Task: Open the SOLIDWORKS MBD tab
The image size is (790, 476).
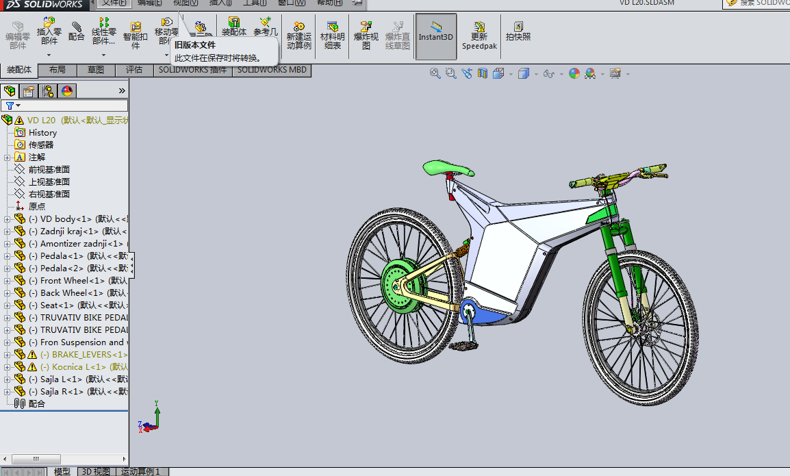Action: 272,70
